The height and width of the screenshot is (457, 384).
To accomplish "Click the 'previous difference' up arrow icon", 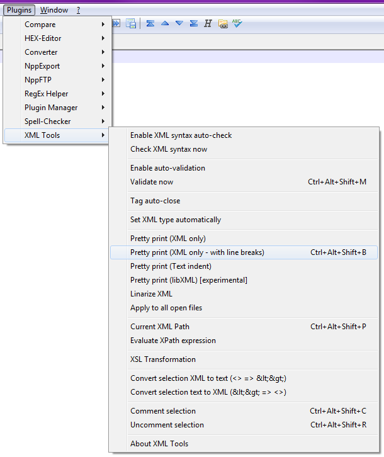I will click(165, 23).
